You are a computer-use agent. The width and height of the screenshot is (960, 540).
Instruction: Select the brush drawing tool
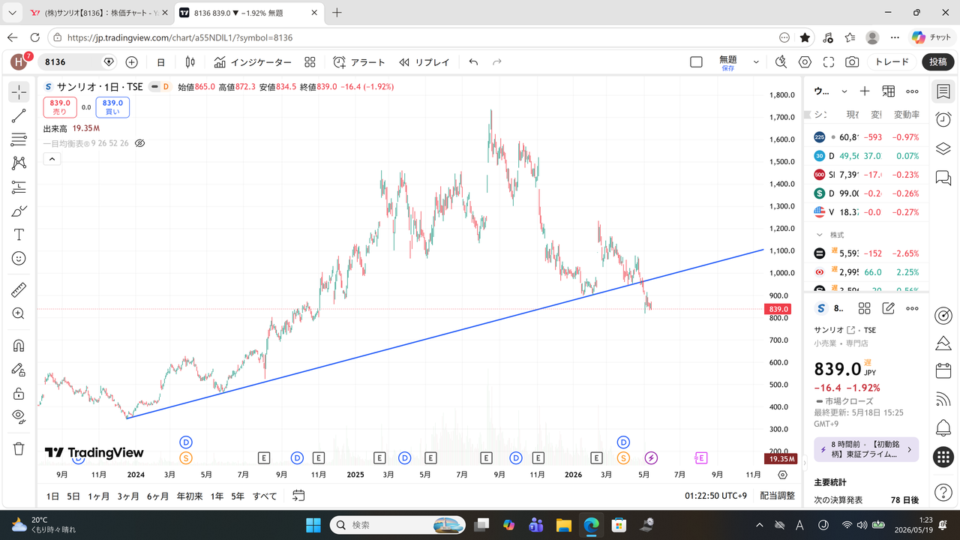point(19,211)
